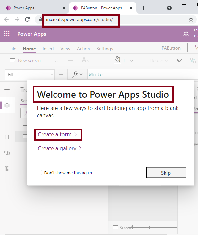
Task: Open the text alignment dropdown
Action: coord(102,60)
